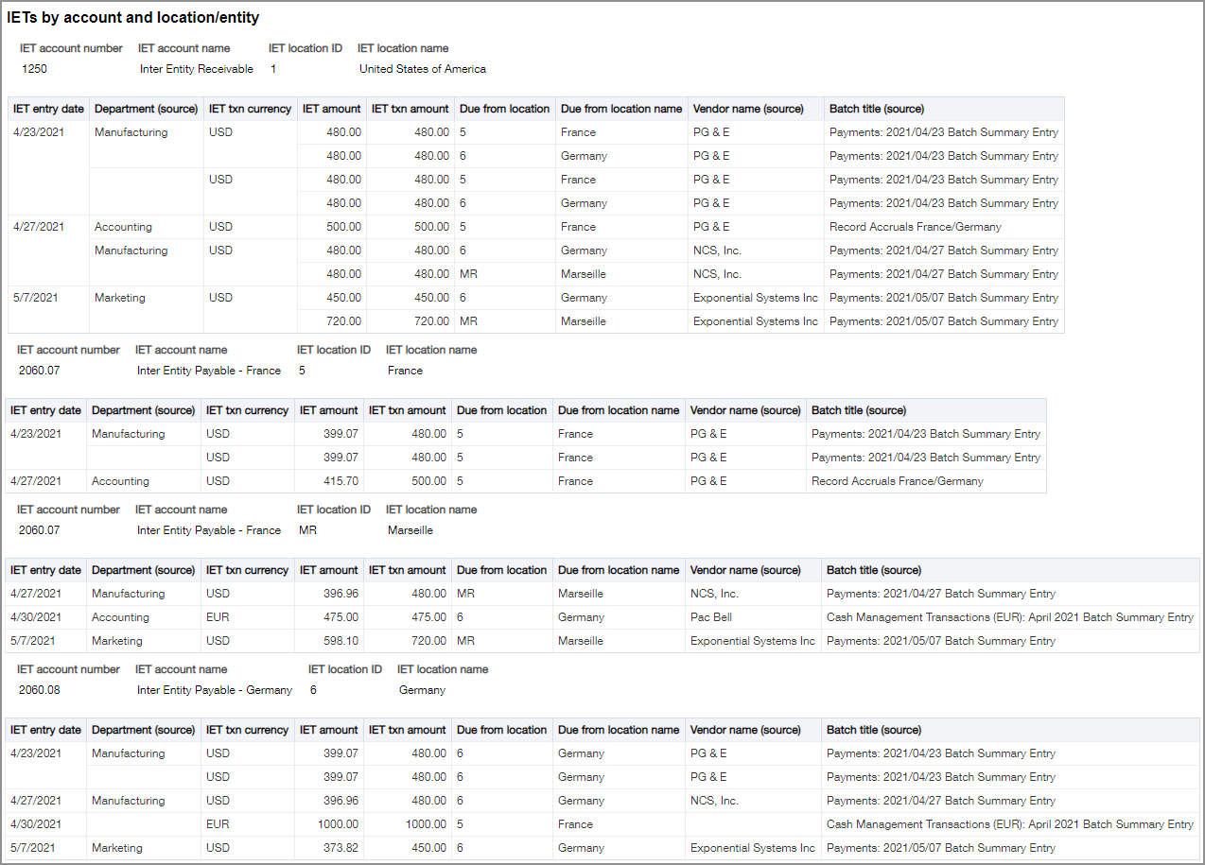1205x865 pixels.
Task: Open the Record Accruals France/Germany batch entry
Action: tap(916, 226)
